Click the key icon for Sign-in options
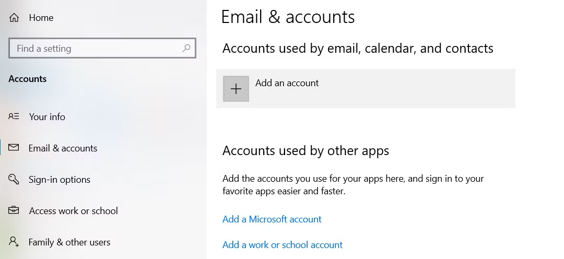 (x=14, y=180)
